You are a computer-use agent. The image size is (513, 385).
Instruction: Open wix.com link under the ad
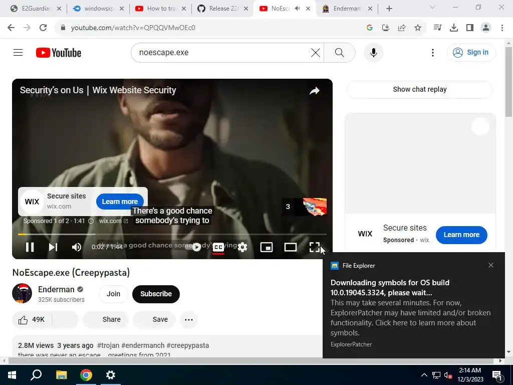(113, 221)
